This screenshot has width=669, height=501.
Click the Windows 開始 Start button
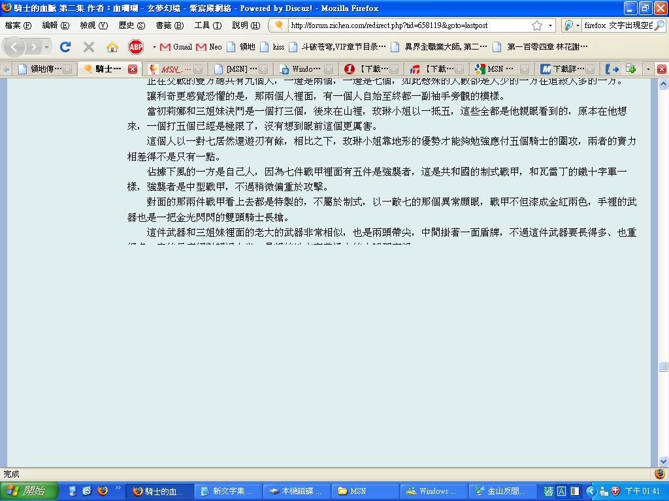point(25,491)
